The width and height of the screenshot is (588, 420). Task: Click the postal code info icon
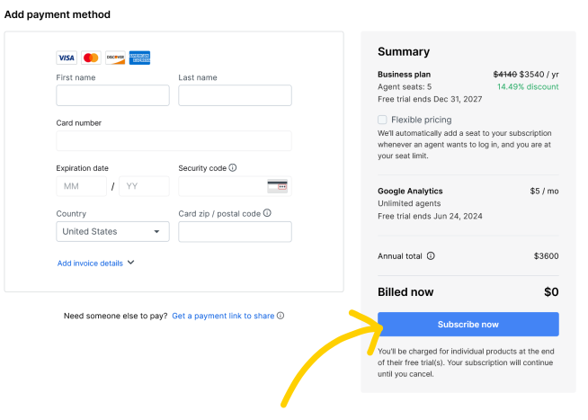point(267,213)
